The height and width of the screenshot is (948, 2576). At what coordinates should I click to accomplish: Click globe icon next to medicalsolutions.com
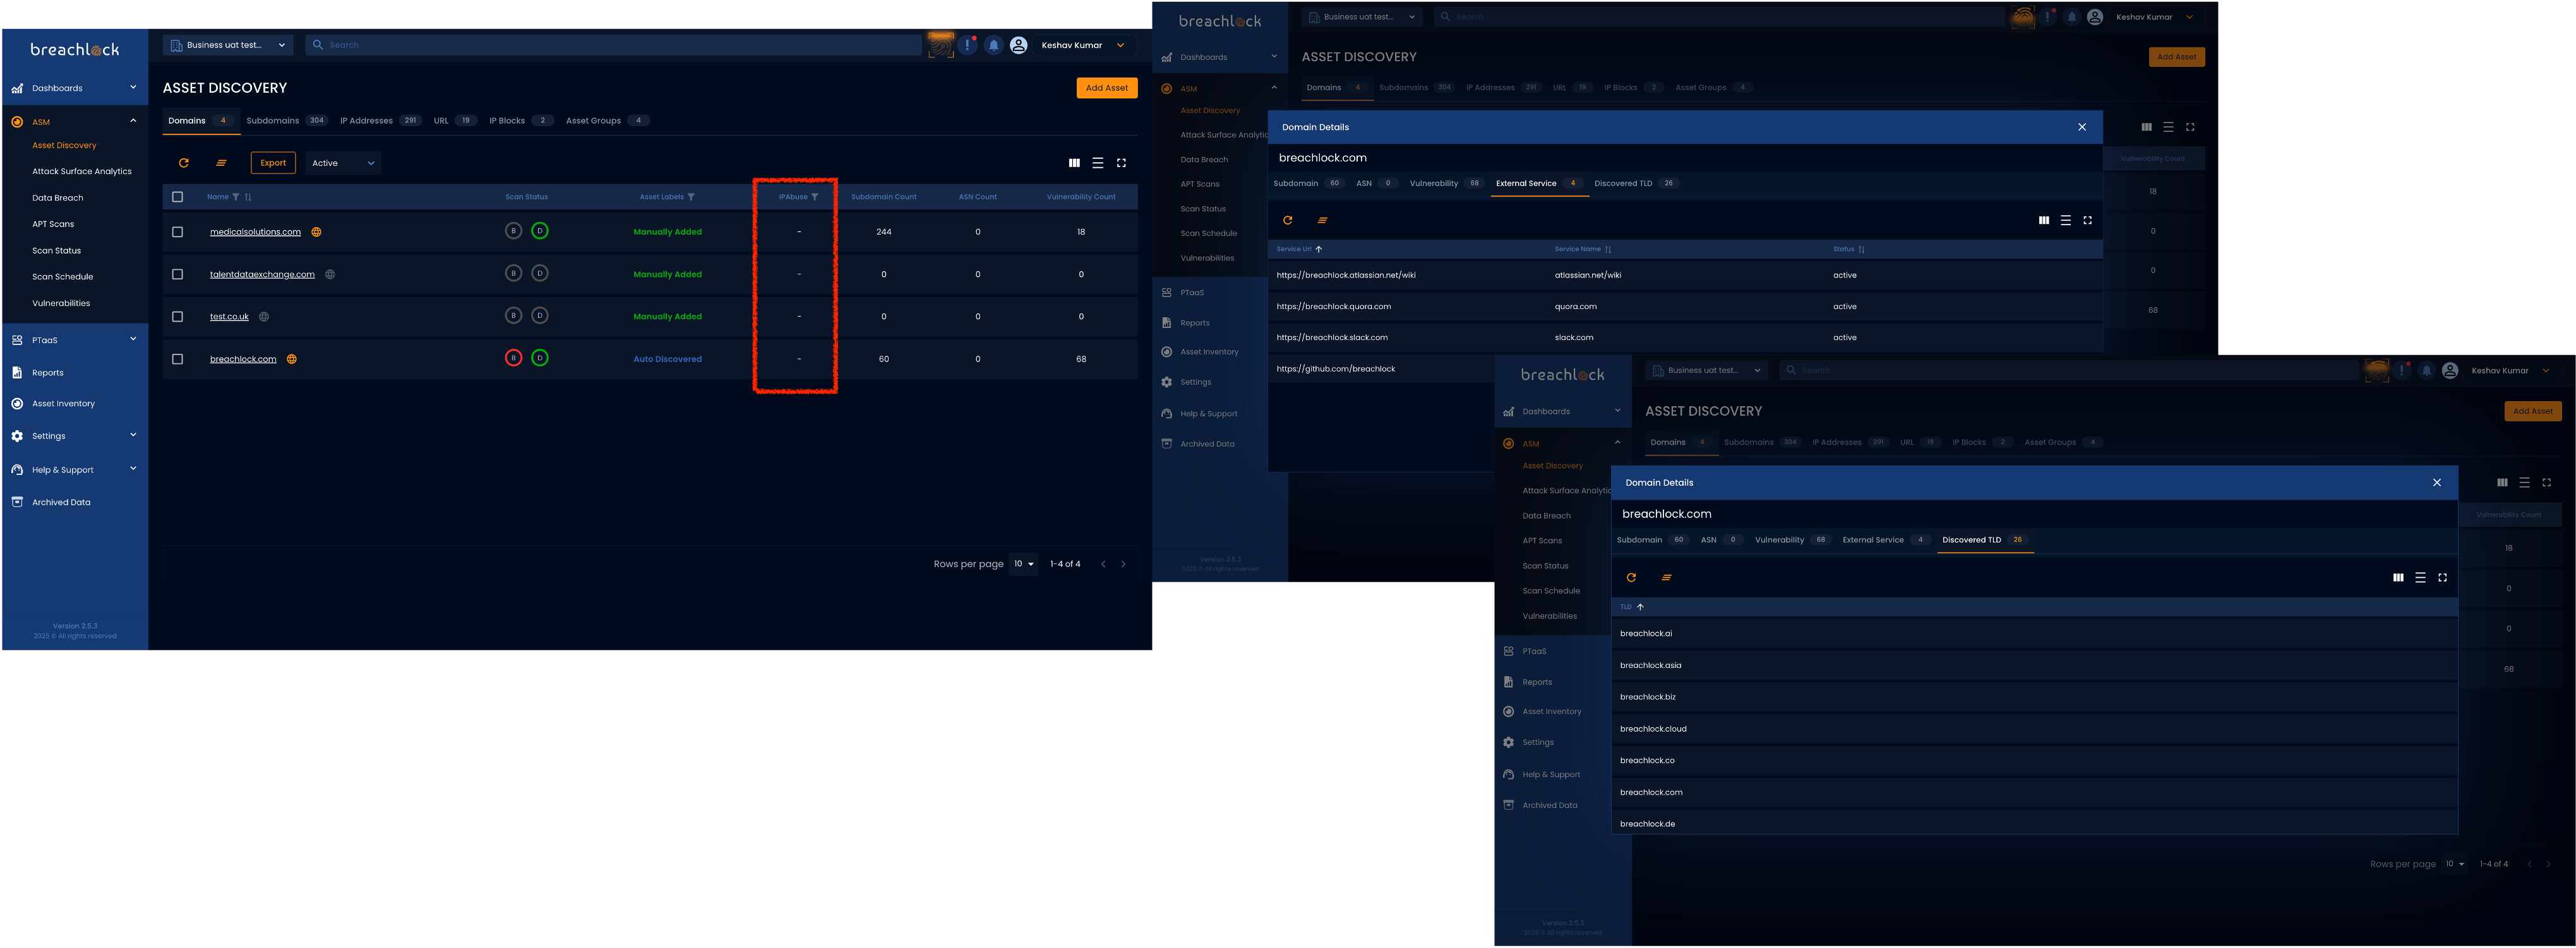316,231
